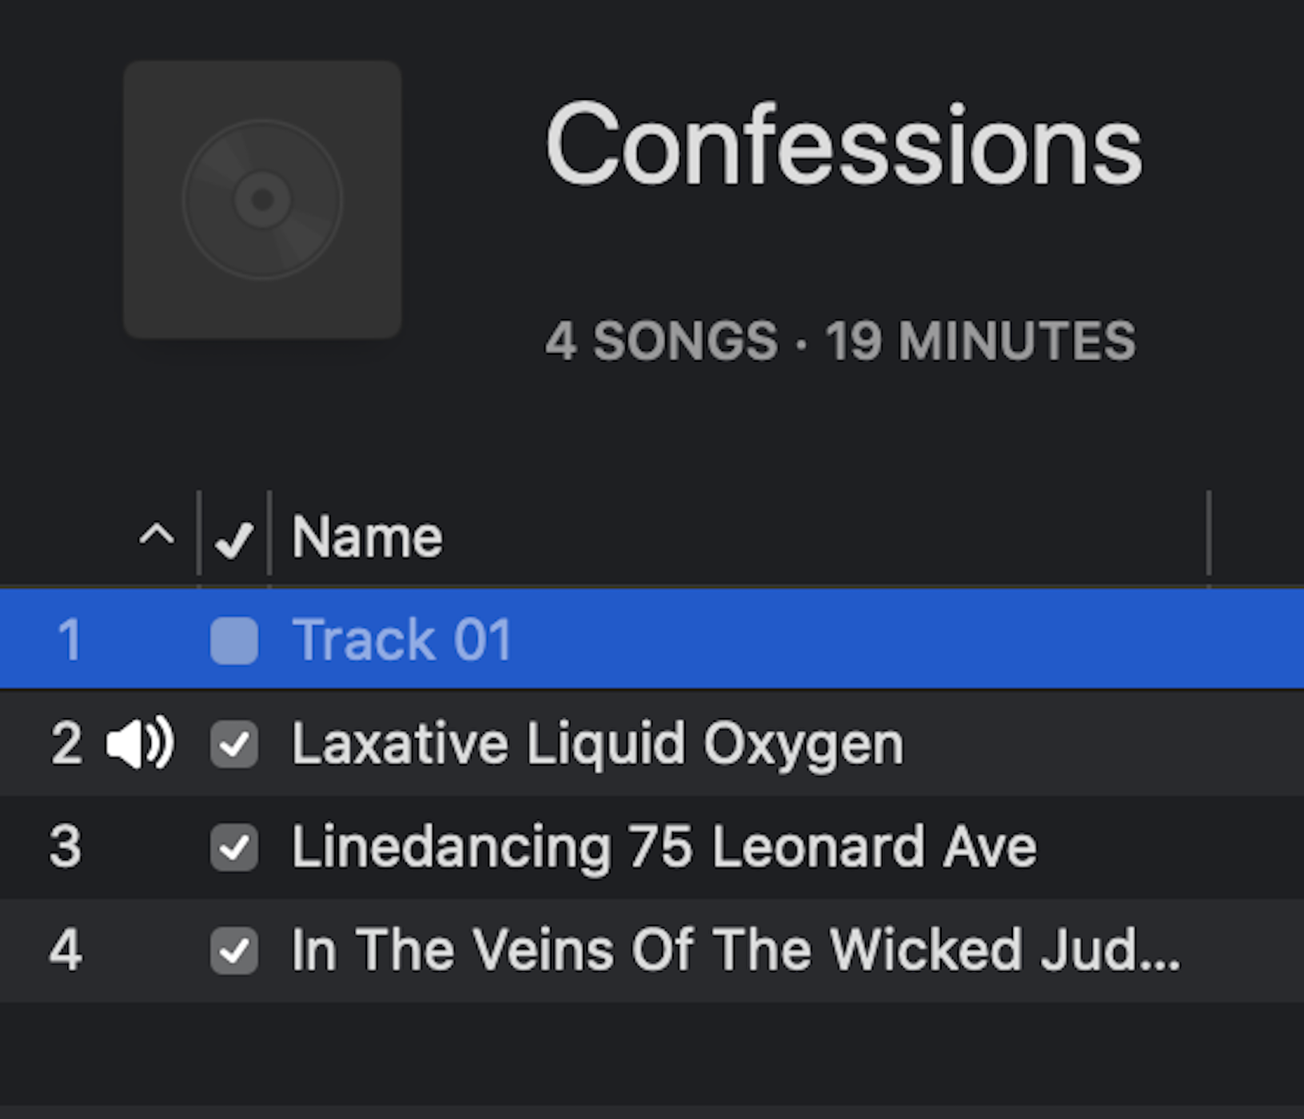Click track number 1 in the list
This screenshot has width=1304, height=1119.
tap(69, 640)
